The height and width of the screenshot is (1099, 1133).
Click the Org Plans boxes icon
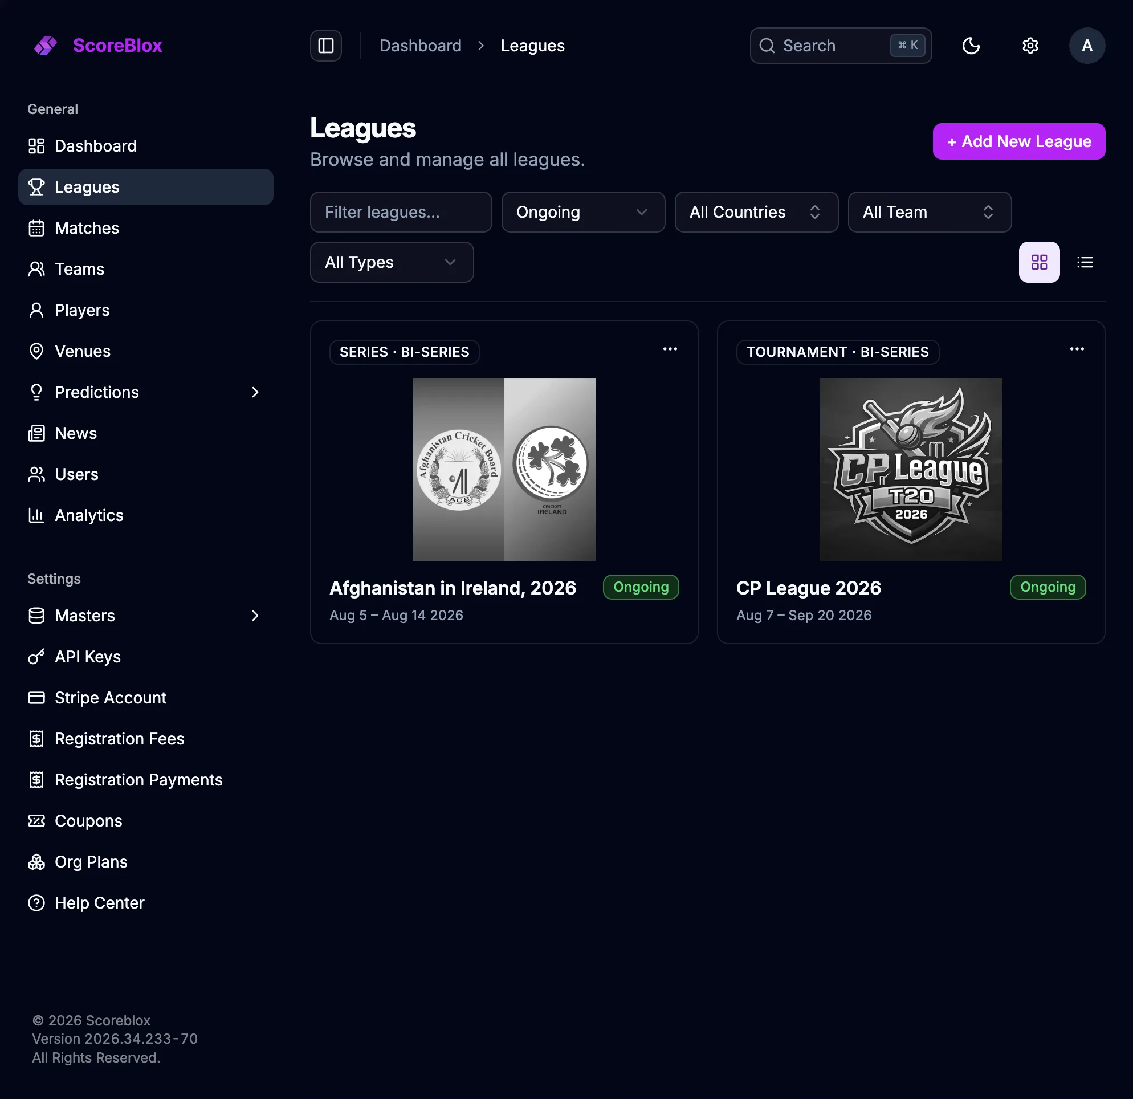(36, 862)
